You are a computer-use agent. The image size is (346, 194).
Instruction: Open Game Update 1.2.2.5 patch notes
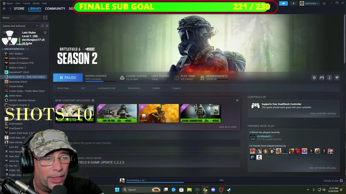point(101,162)
